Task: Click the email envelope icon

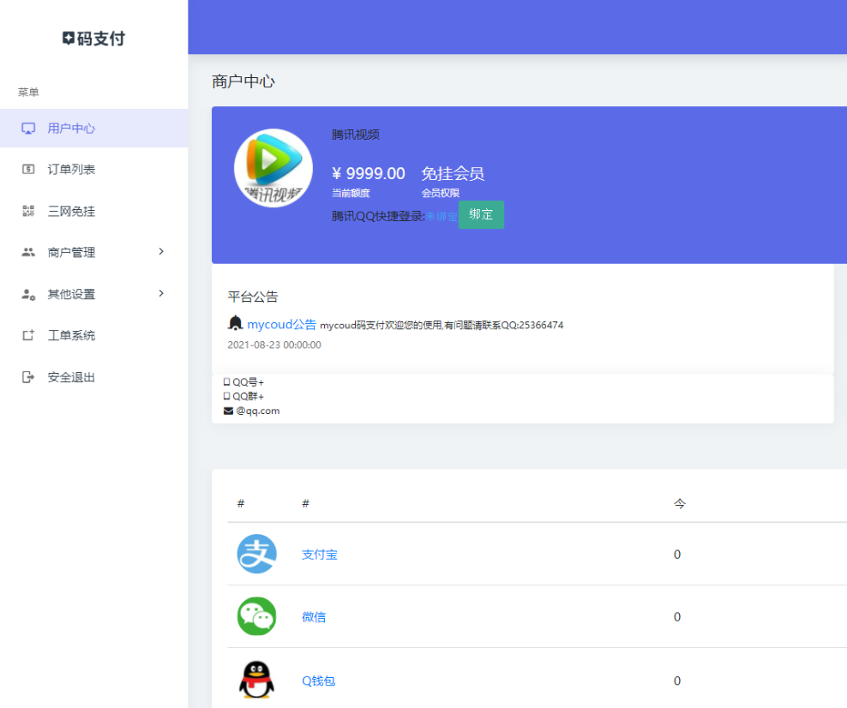Action: (228, 411)
